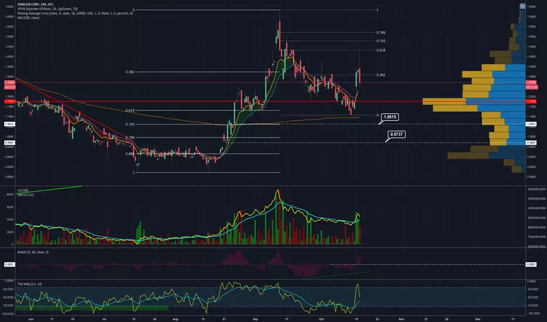
Task: Click the 1.0623 price tag on right axis
Action: pyautogui.click(x=531, y=124)
